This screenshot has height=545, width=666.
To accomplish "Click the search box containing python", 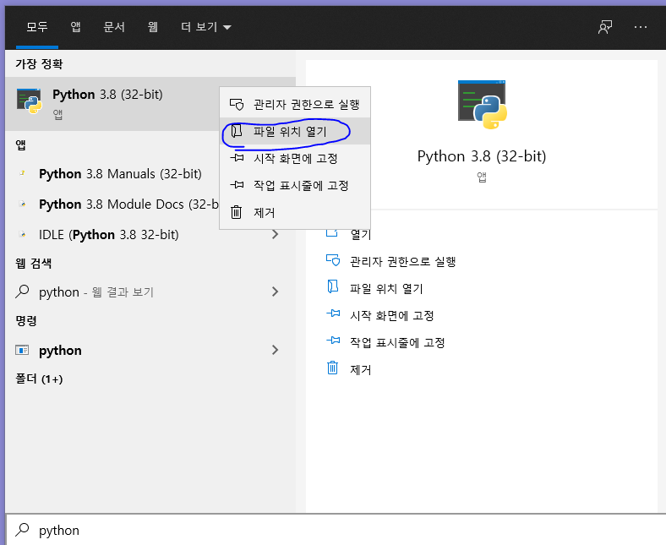I will coord(336,530).
